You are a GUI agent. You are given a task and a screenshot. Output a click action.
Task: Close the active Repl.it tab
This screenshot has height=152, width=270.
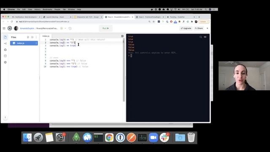click(x=132, y=17)
